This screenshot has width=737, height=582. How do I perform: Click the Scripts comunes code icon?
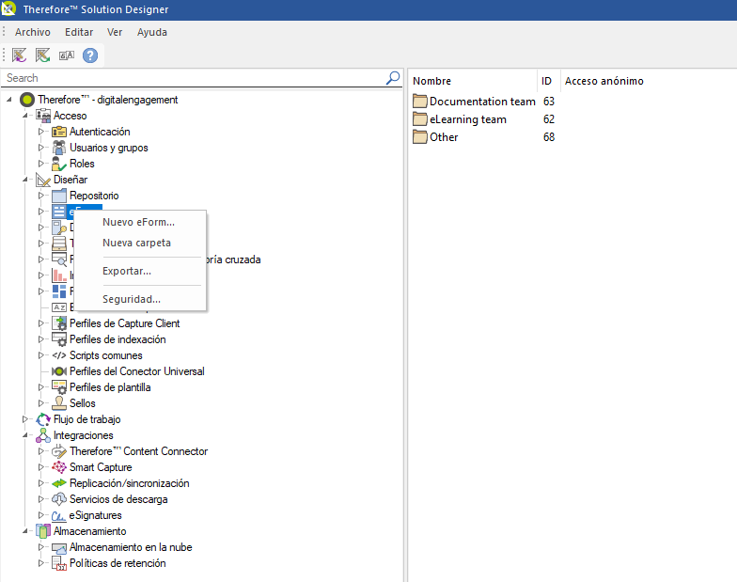(x=59, y=355)
